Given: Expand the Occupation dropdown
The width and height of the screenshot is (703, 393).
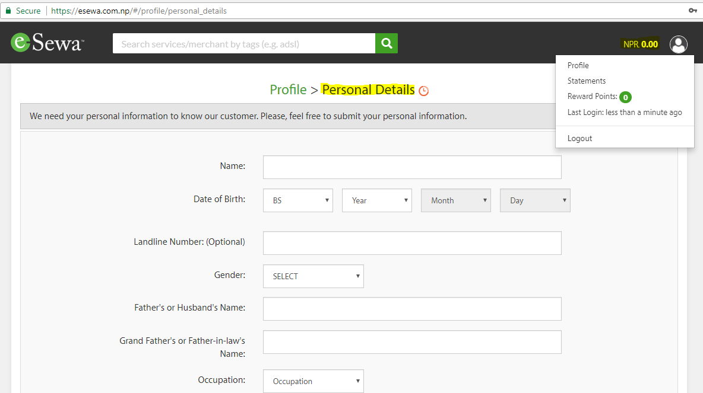Looking at the screenshot, I should click(313, 381).
